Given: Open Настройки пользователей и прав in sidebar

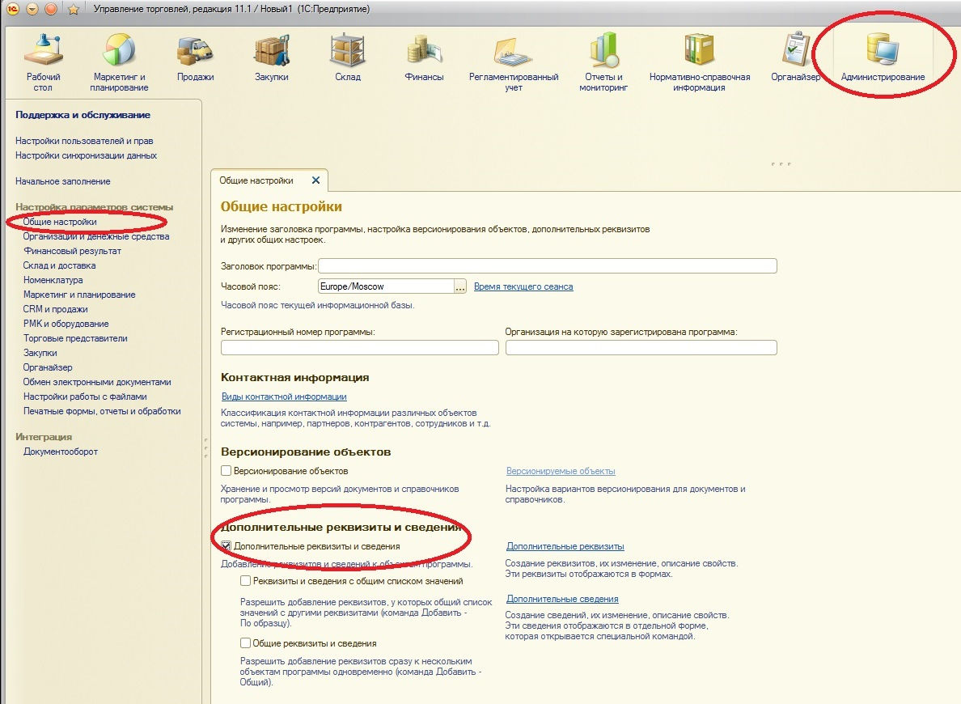Looking at the screenshot, I should pyautogui.click(x=84, y=141).
